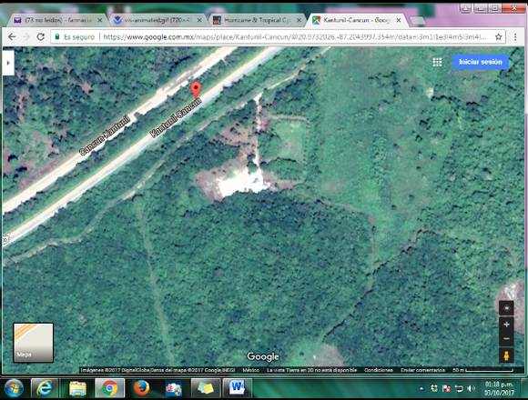Pick up the Street View pegman
Viewport: 528px width, 400px height.
[506, 355]
